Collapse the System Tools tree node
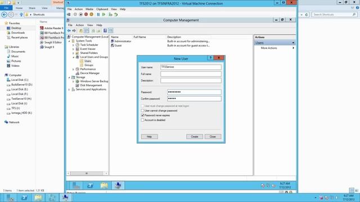Screen dimensions: 360x202 coord(69,41)
